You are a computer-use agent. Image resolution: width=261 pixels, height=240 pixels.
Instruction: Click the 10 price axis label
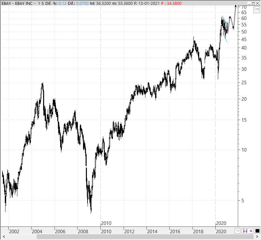(x=244, y=150)
